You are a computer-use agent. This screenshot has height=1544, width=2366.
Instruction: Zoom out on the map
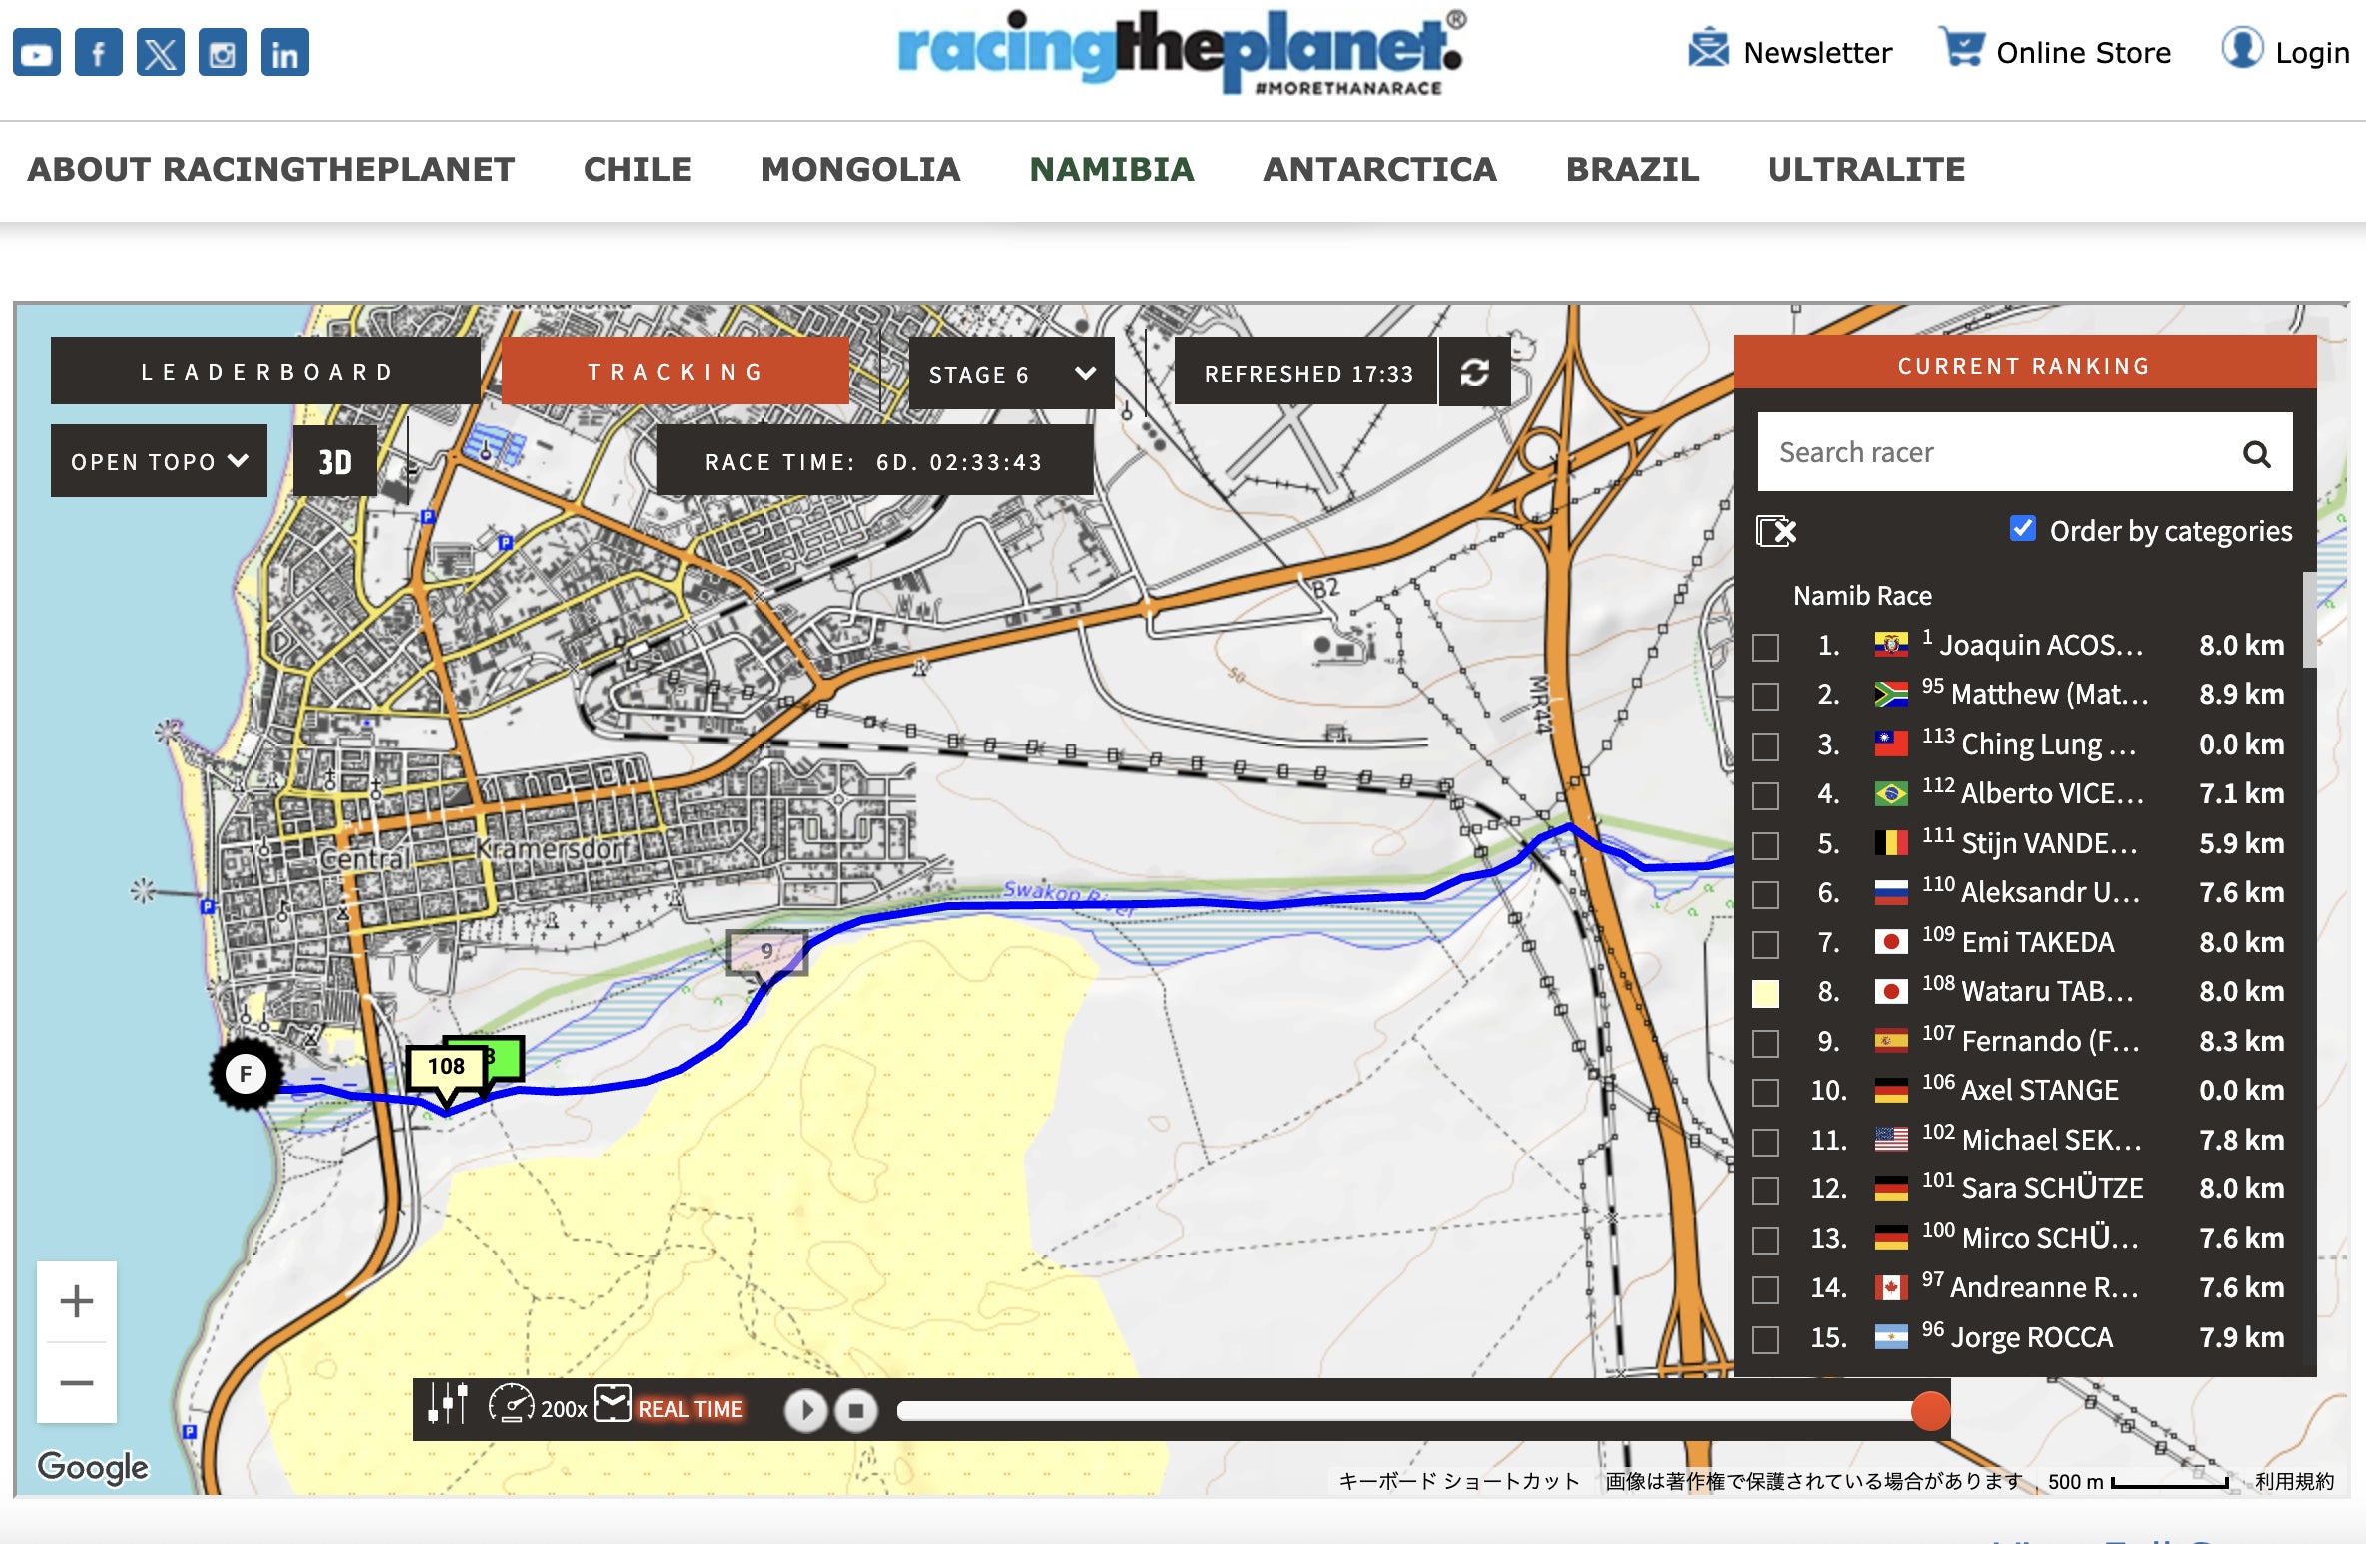(77, 1383)
